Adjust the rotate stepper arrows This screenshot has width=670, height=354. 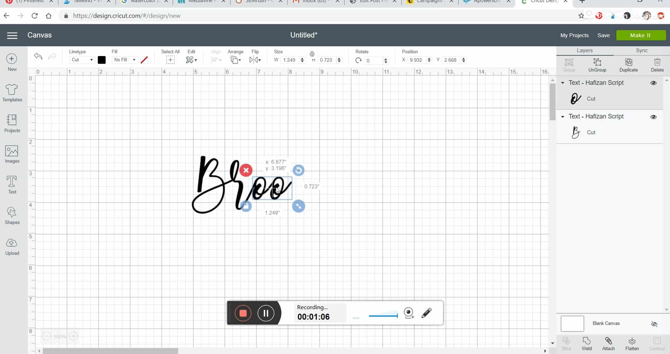386,61
